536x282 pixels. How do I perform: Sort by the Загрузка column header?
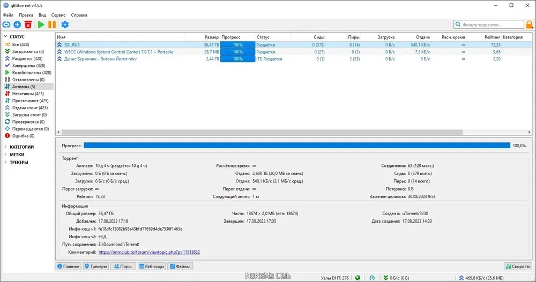tap(378, 37)
